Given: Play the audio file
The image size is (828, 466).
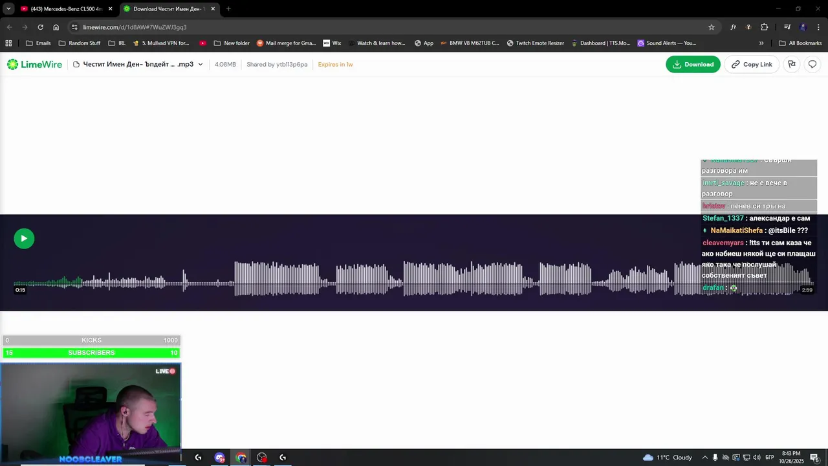Looking at the screenshot, I should coord(24,238).
